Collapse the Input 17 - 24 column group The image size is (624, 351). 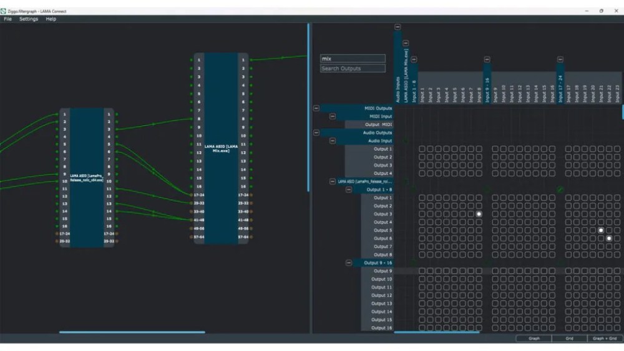coord(560,59)
